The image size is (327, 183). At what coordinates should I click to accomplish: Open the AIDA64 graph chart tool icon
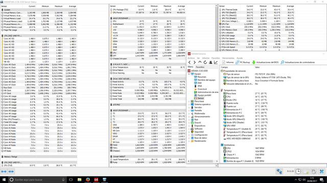(x=216, y=62)
